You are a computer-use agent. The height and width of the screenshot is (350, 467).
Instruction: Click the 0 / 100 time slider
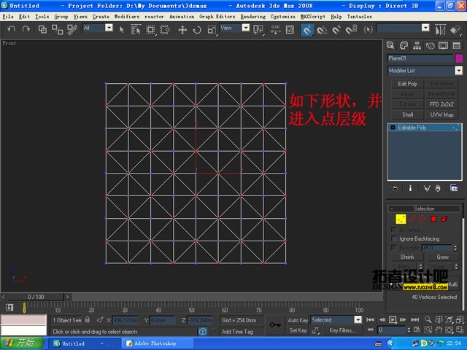pos(36,297)
